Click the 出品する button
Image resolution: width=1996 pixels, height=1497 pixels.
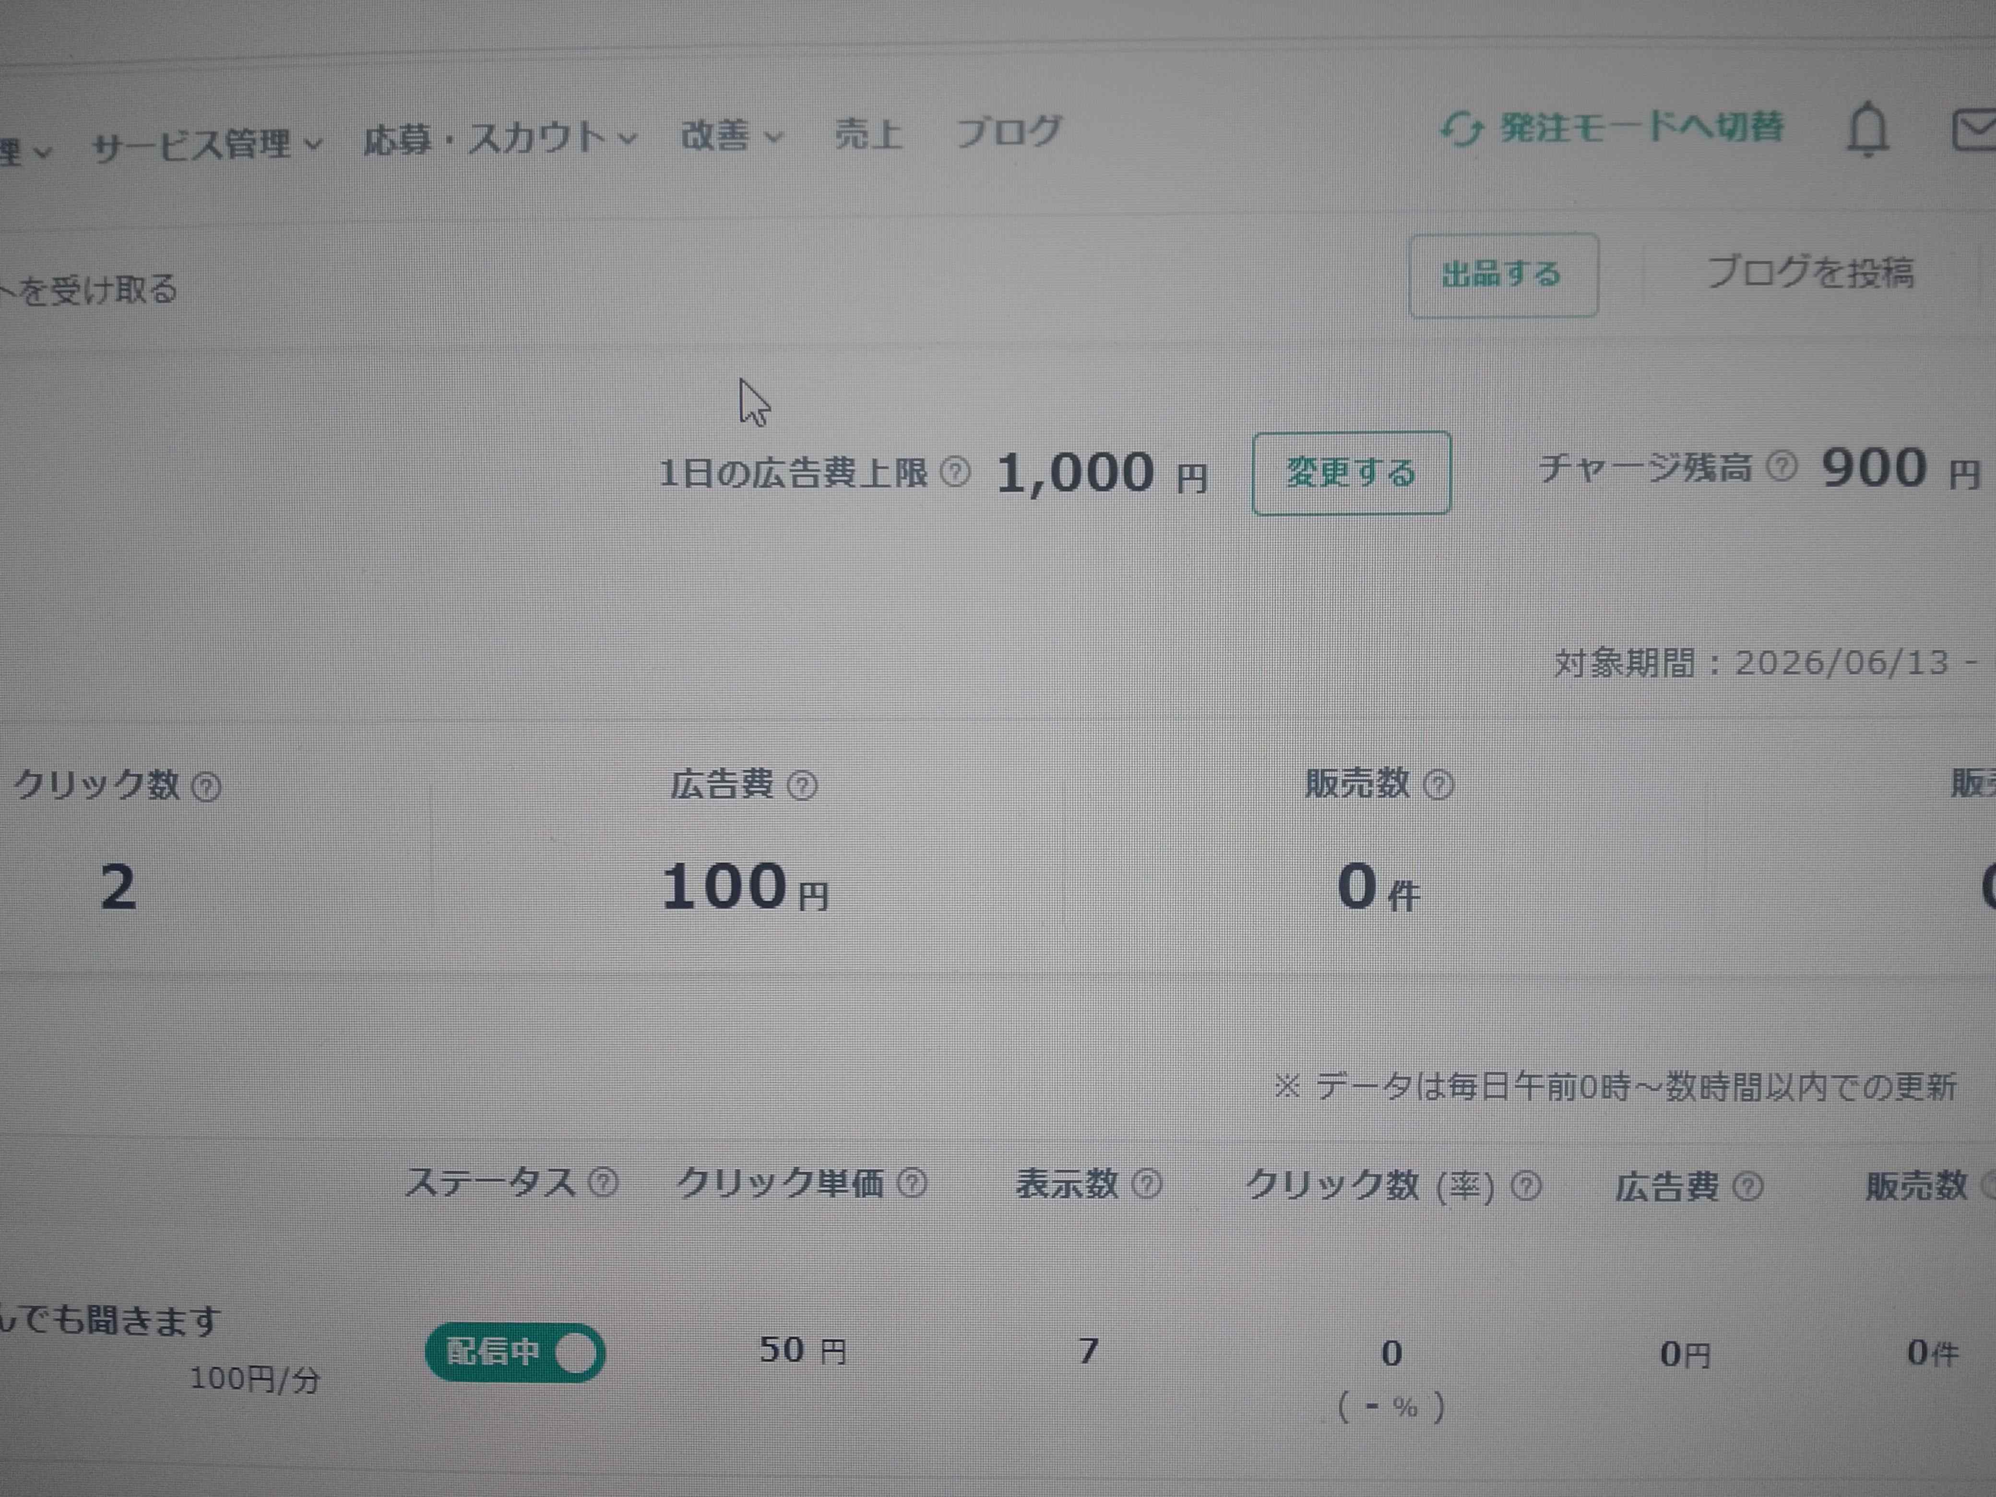(1503, 275)
